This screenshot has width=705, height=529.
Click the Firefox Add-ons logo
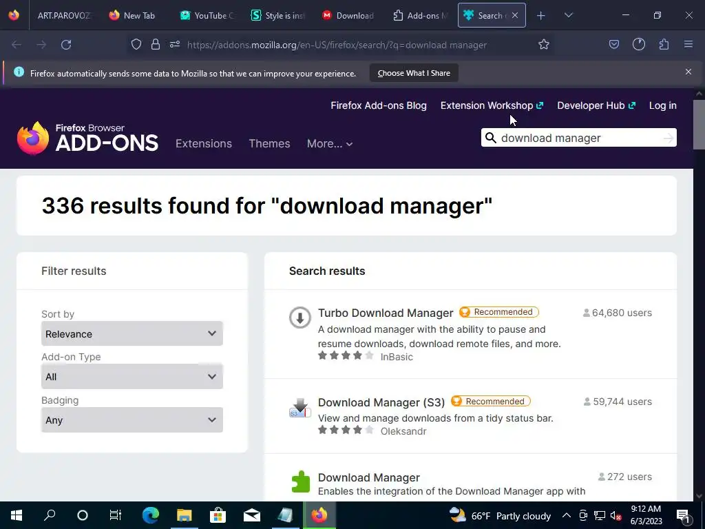pos(87,138)
